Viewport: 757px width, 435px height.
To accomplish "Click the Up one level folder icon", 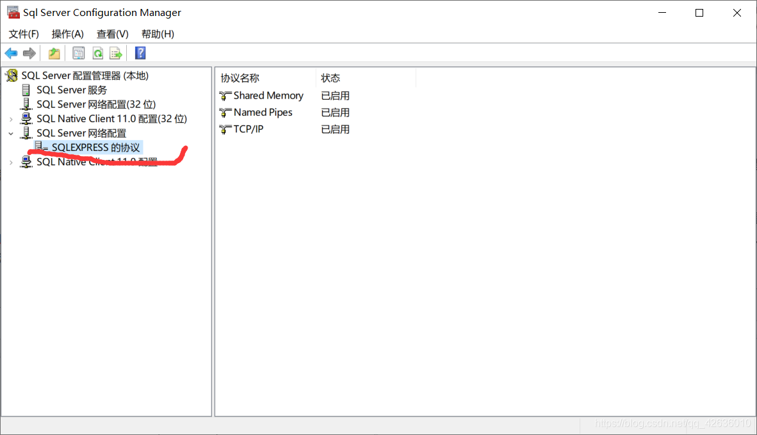I will coord(54,53).
